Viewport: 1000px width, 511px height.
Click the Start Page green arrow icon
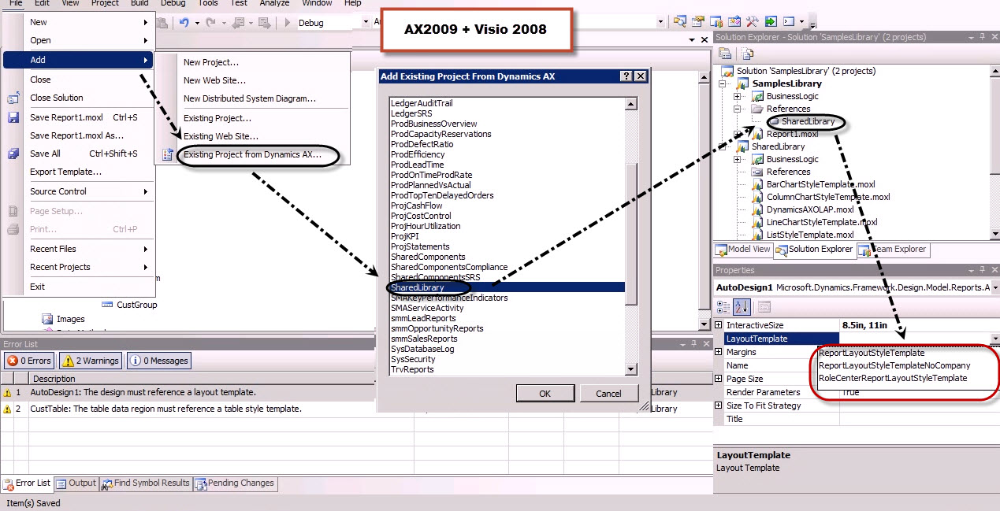(x=771, y=21)
